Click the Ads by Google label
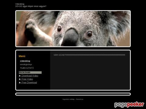The image size is (146, 109). point(25,72)
